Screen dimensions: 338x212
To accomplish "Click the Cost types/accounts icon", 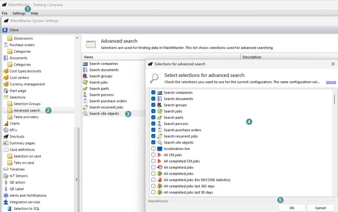I will pyautogui.click(x=6, y=71).
